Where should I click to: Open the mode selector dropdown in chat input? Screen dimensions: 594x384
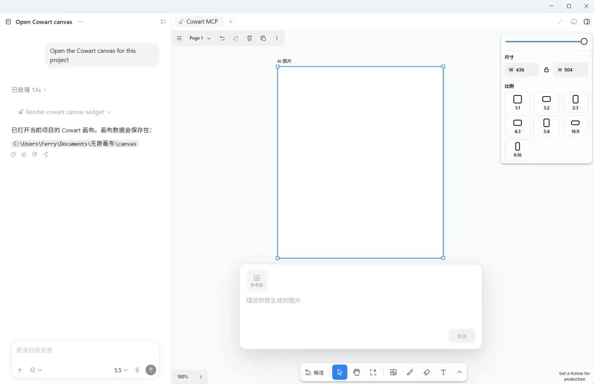[x=36, y=370]
